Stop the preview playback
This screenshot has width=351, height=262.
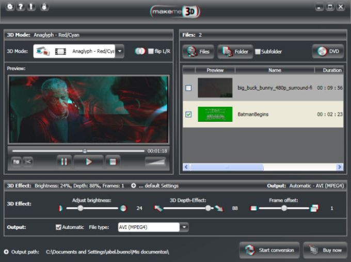pos(113,161)
